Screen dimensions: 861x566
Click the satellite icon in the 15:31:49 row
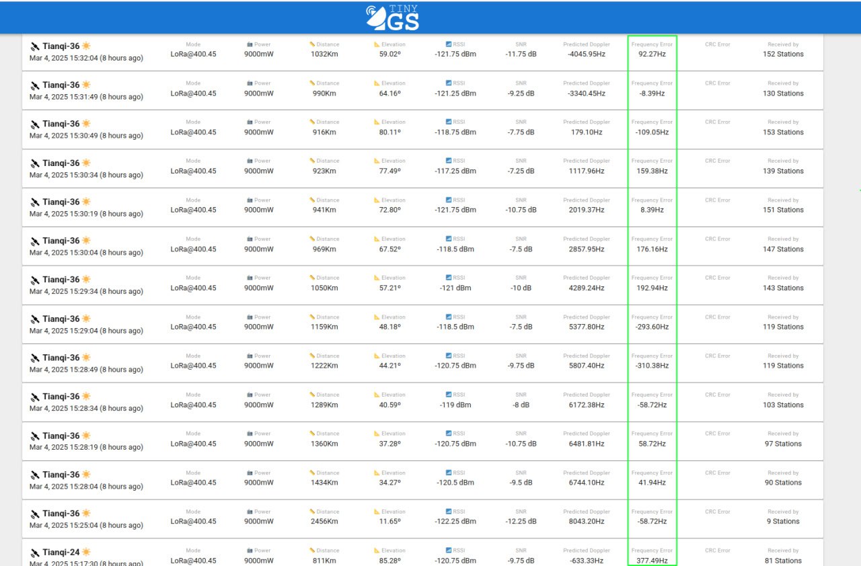pyautogui.click(x=35, y=85)
